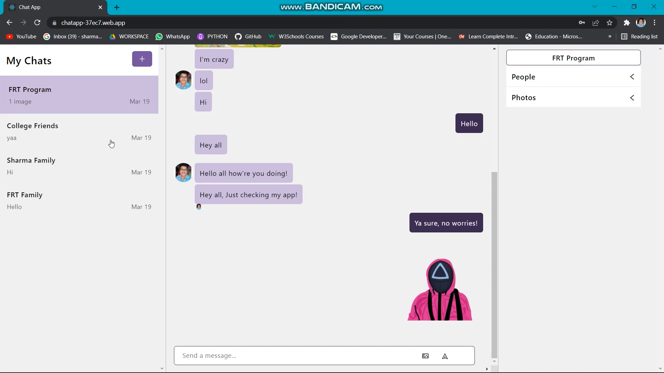This screenshot has width=664, height=373.
Task: Click the browser extensions puzzle icon
Action: (x=627, y=23)
